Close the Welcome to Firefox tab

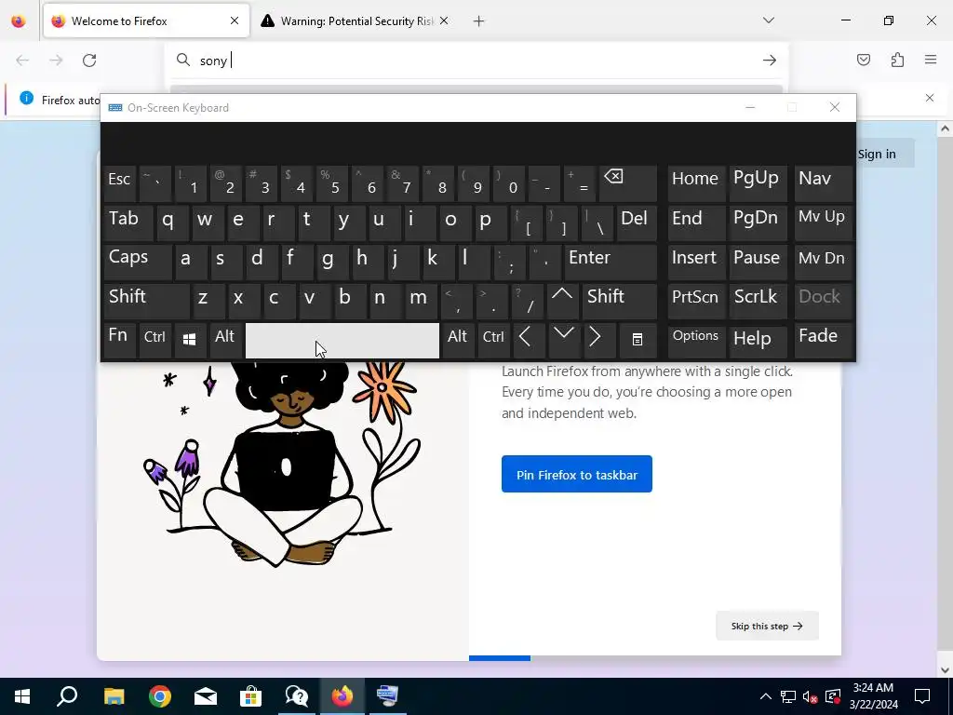tap(235, 20)
